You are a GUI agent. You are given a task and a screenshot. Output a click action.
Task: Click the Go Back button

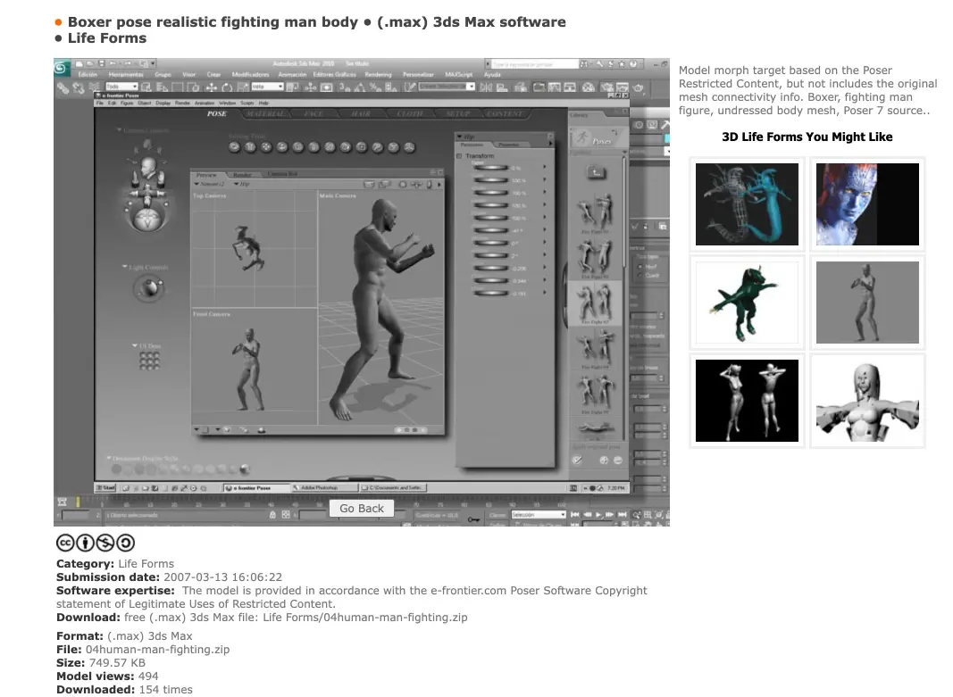[x=362, y=509]
